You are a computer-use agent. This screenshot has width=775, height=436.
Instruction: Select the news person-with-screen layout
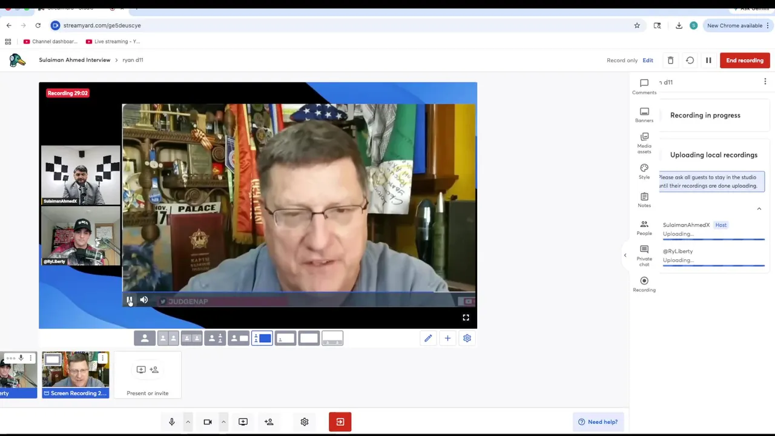(239, 339)
